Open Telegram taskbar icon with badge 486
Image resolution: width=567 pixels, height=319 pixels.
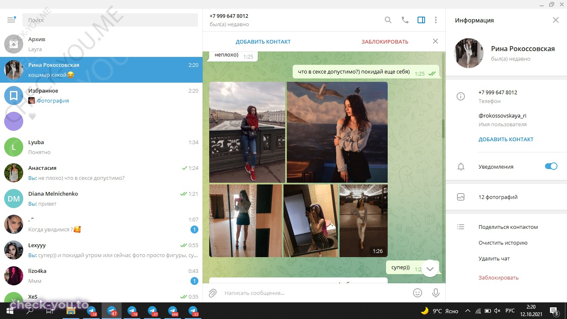click(173, 311)
